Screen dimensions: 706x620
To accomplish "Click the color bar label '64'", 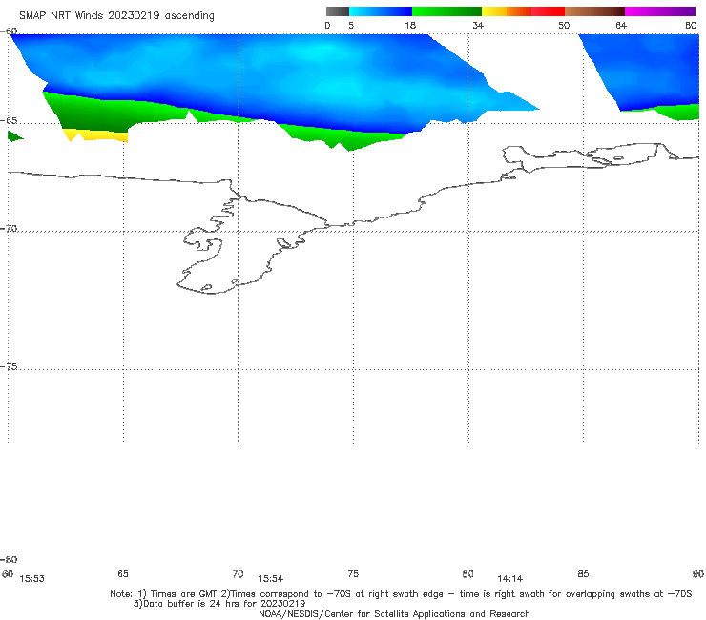I will pyautogui.click(x=621, y=25).
